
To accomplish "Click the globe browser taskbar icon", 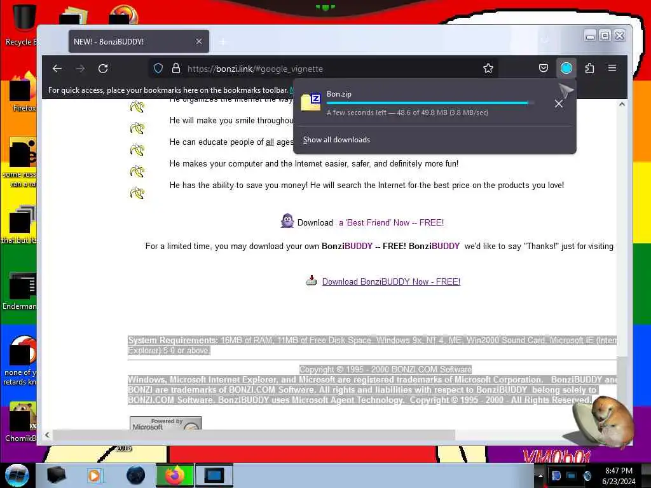I will 136,475.
